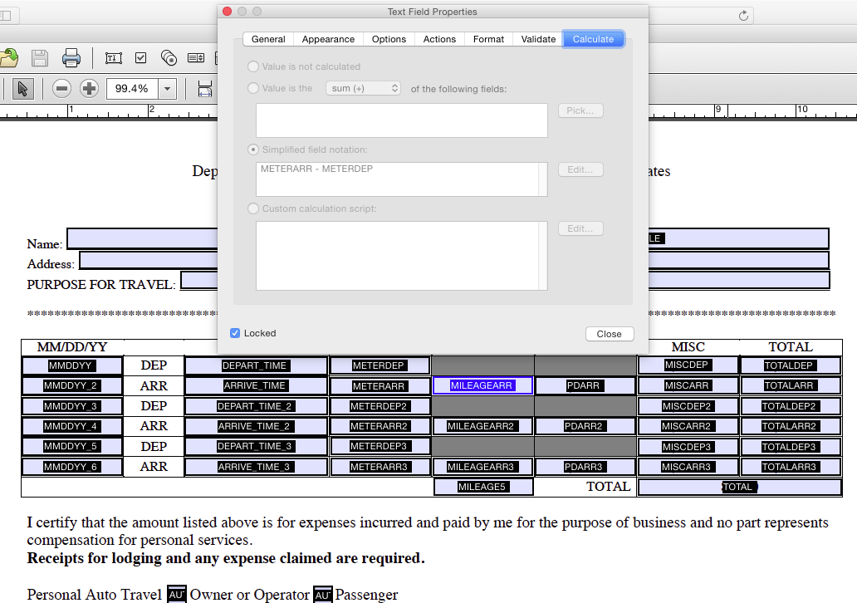Select the MILEAGEARR2 form field

point(482,426)
